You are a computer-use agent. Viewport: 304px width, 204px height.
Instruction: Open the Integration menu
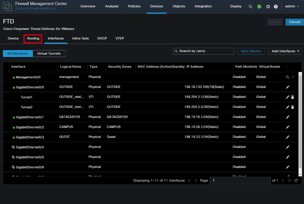click(203, 6)
